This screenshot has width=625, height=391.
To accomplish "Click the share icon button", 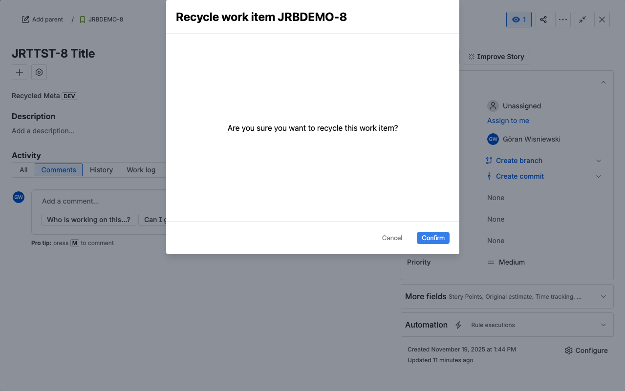I will pos(543,20).
